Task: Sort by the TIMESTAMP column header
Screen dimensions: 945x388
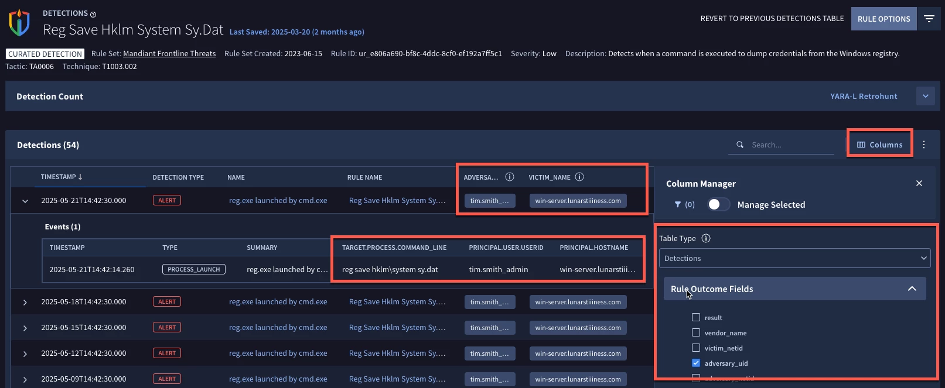Action: pos(62,177)
